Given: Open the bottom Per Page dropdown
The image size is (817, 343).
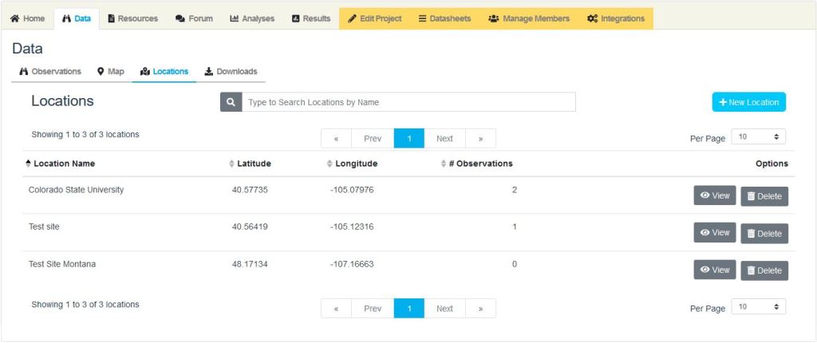Looking at the screenshot, I should [758, 307].
